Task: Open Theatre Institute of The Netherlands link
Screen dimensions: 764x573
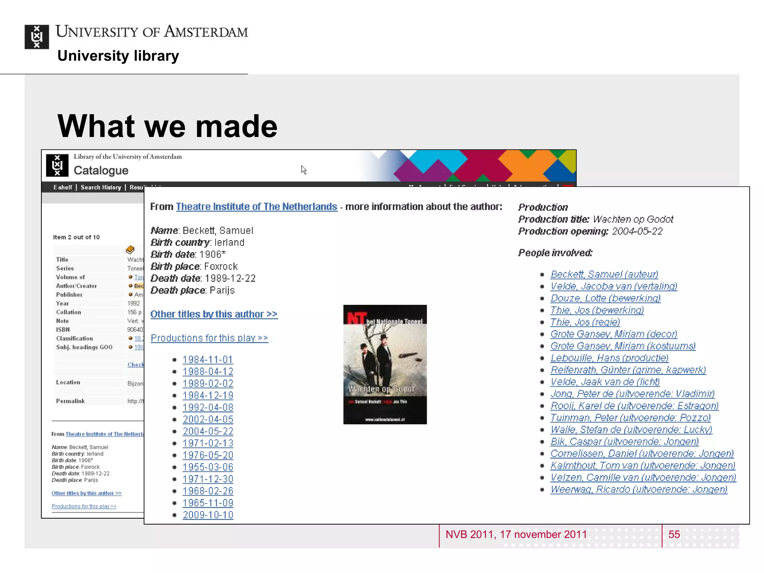Action: 256,207
